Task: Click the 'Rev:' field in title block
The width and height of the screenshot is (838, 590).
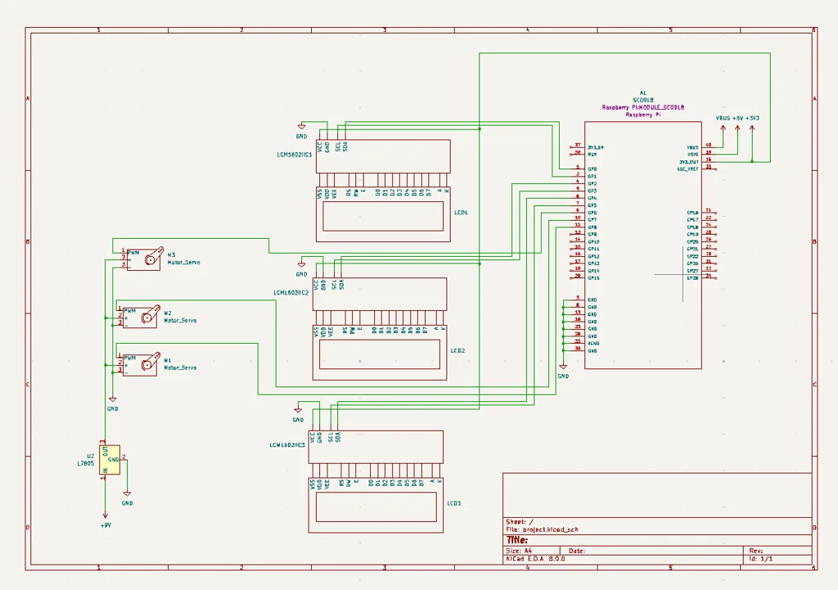Action: pos(755,551)
